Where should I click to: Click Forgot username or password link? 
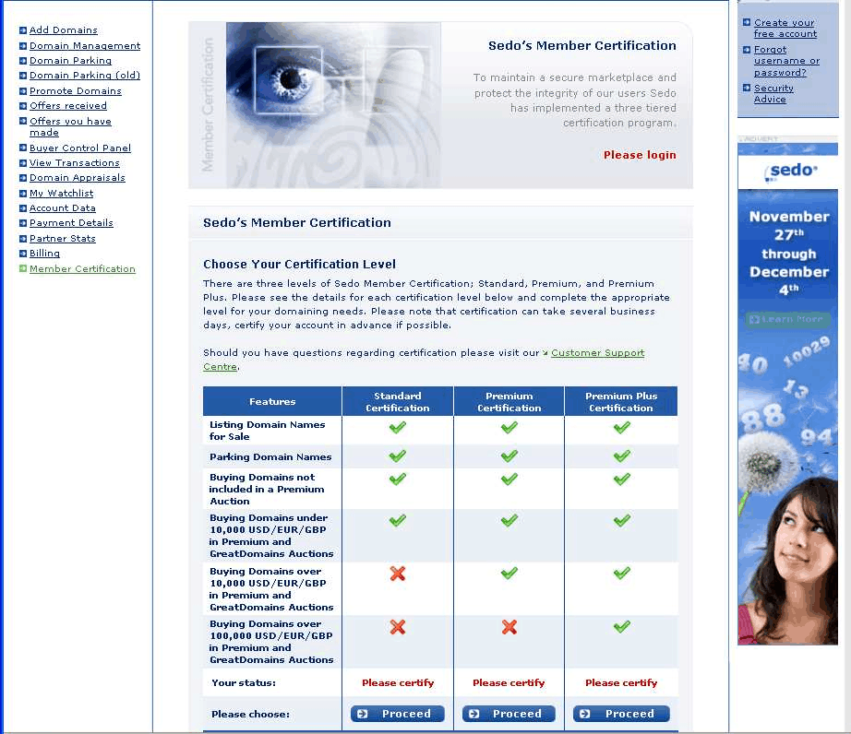786,61
